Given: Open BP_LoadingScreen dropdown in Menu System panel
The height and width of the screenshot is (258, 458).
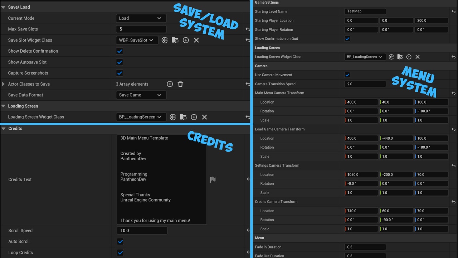Looking at the screenshot, I should pyautogui.click(x=365, y=57).
